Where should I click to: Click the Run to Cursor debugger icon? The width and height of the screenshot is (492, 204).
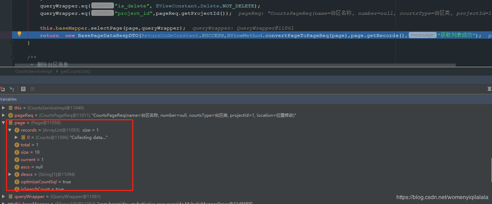click(x=12, y=89)
